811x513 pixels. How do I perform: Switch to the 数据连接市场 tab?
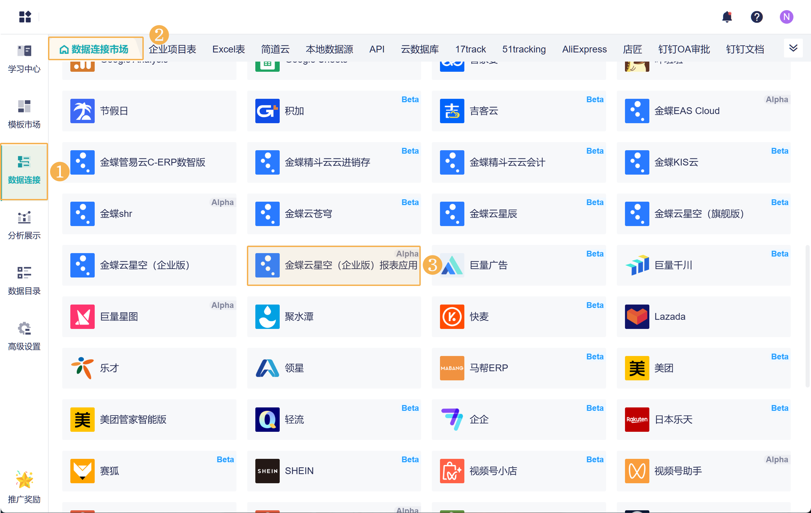pyautogui.click(x=96, y=49)
